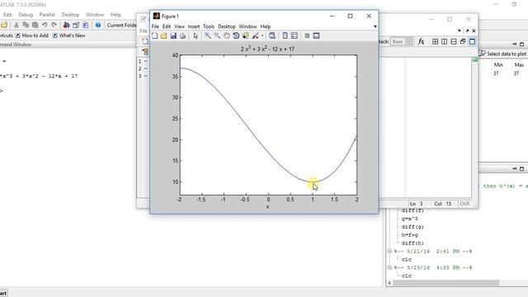Open the Tools menu in Figure 1
The width and height of the screenshot is (528, 297).
(209, 26)
